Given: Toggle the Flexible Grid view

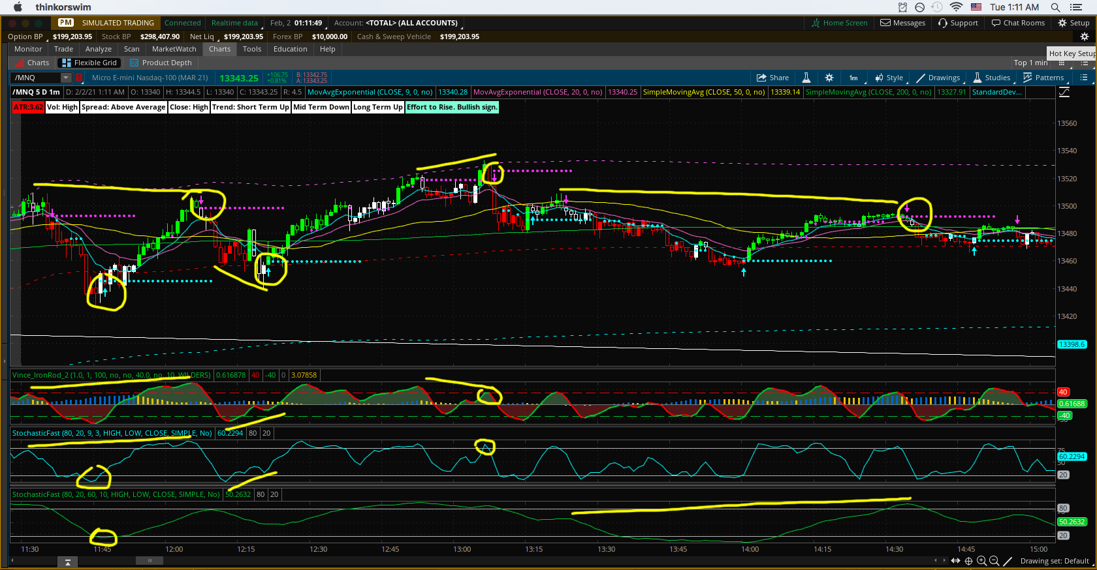Looking at the screenshot, I should point(89,63).
